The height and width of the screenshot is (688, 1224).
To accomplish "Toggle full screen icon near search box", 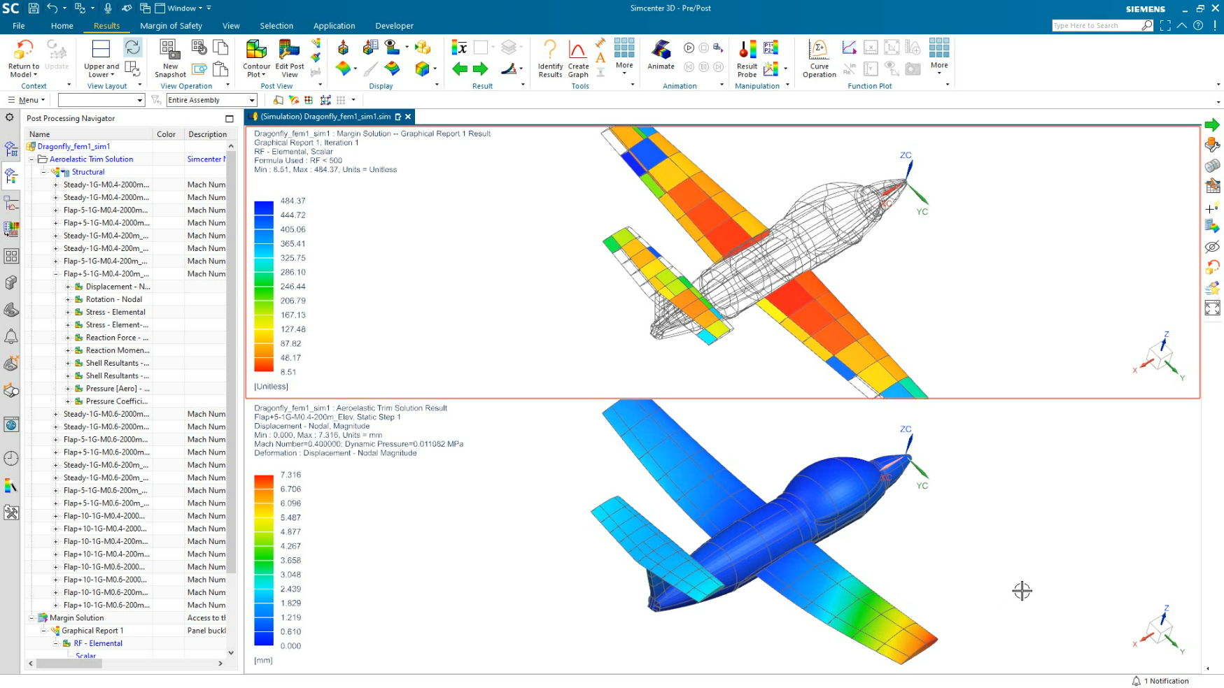I will (x=1165, y=26).
